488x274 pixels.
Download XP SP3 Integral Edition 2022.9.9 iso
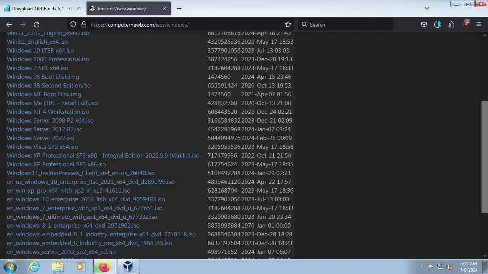tap(103, 155)
